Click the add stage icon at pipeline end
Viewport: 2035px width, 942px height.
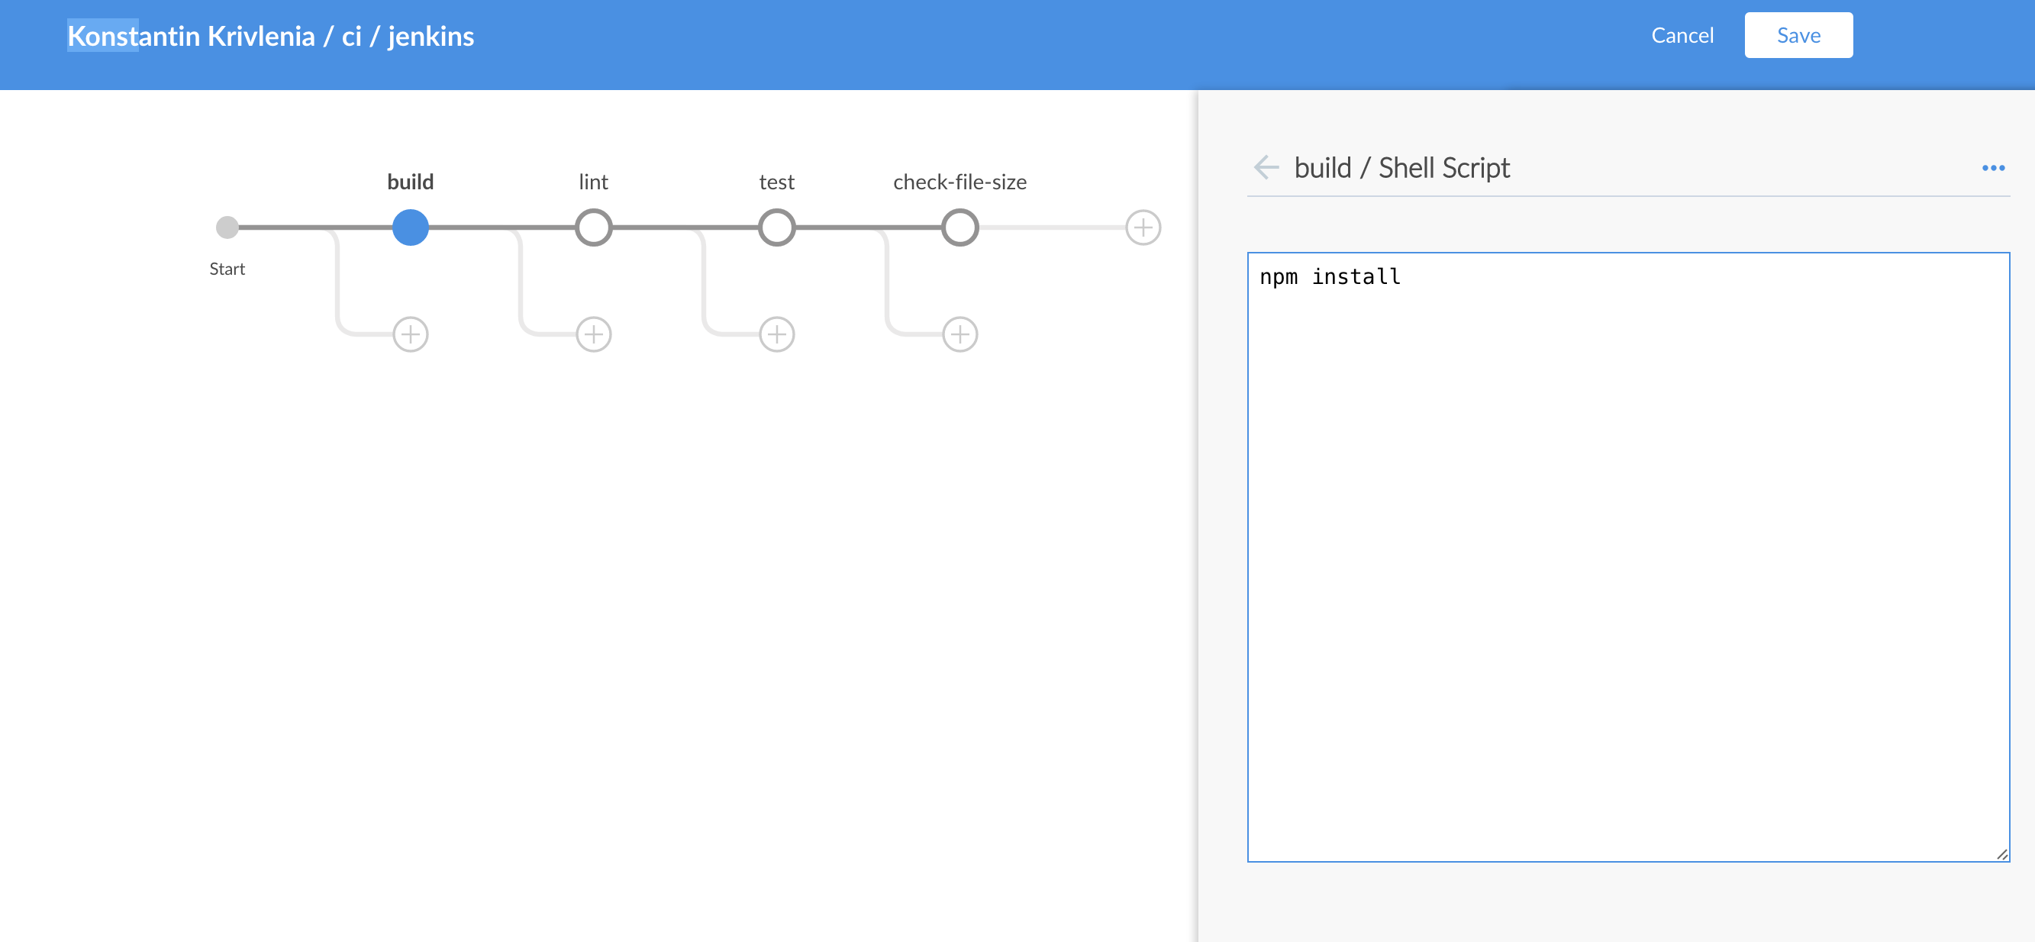1142,227
